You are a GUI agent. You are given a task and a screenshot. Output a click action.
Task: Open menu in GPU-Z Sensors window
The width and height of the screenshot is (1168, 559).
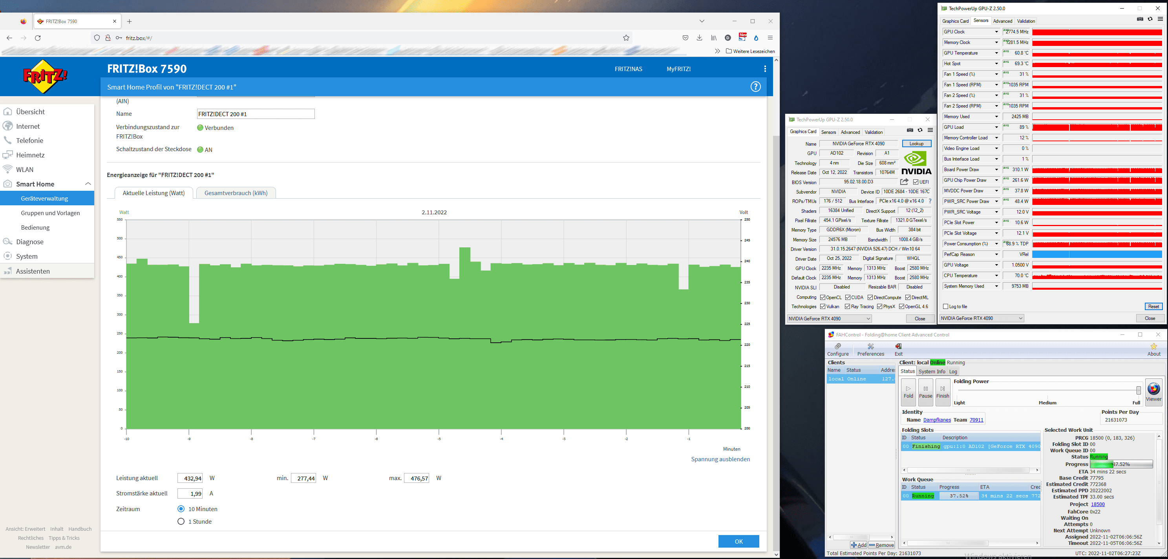tap(1160, 19)
